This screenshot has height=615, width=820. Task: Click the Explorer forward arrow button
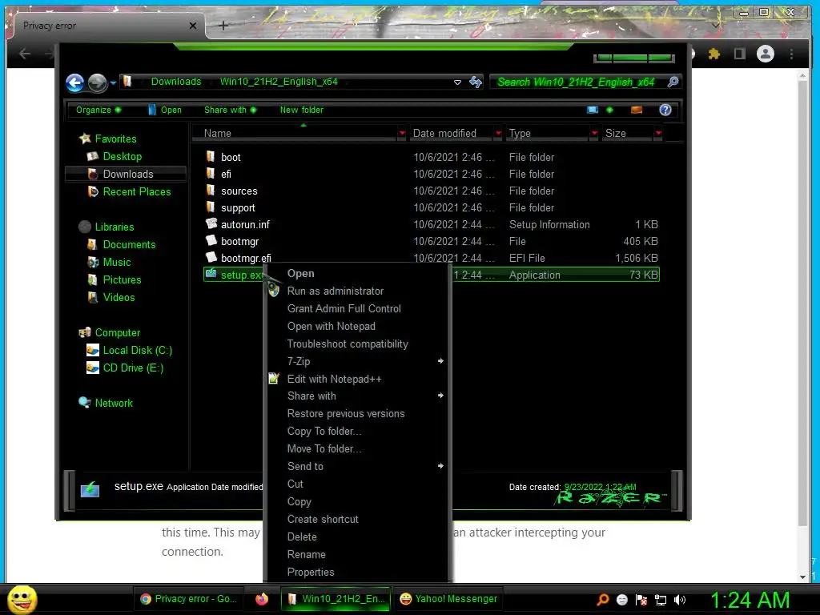click(97, 82)
